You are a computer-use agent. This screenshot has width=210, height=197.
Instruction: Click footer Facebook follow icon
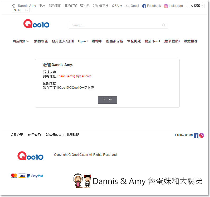click(x=196, y=135)
